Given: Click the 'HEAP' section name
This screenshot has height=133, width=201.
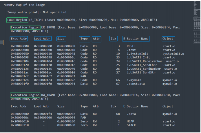Looking at the screenshot, I should click(x=130, y=121).
